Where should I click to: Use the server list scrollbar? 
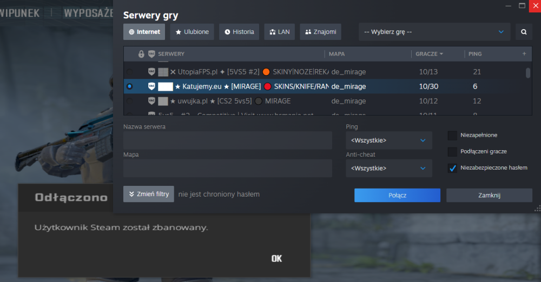point(528,73)
